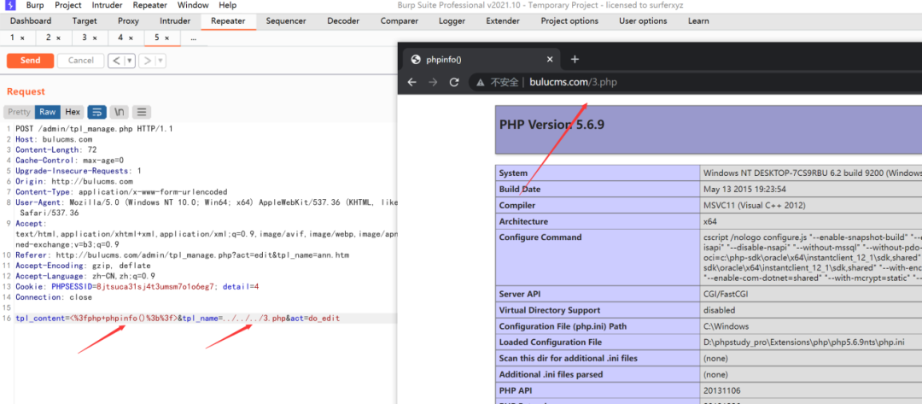This screenshot has width=922, height=404.
Task: Select Repeater tab 1
Action: [12, 38]
